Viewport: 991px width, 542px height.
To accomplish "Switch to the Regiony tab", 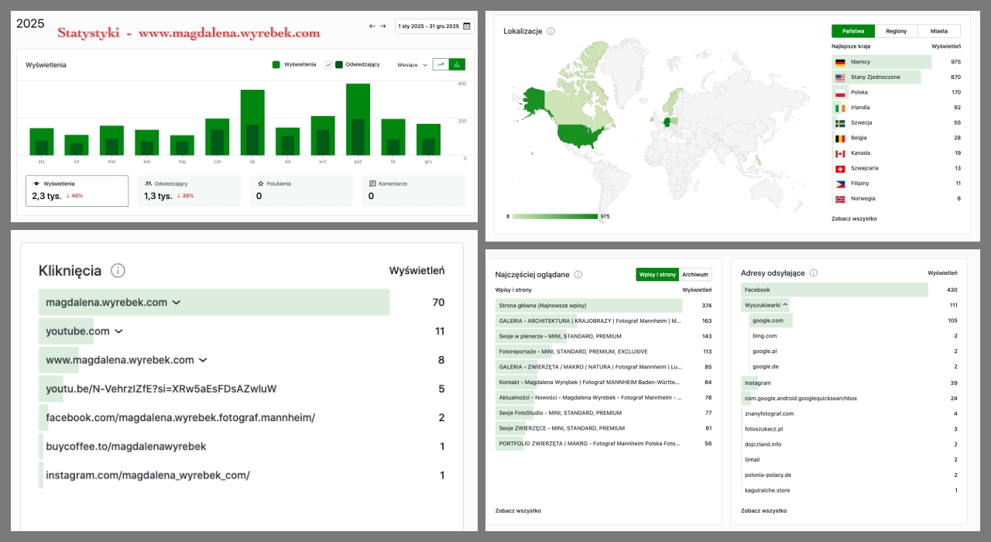I will [x=896, y=31].
